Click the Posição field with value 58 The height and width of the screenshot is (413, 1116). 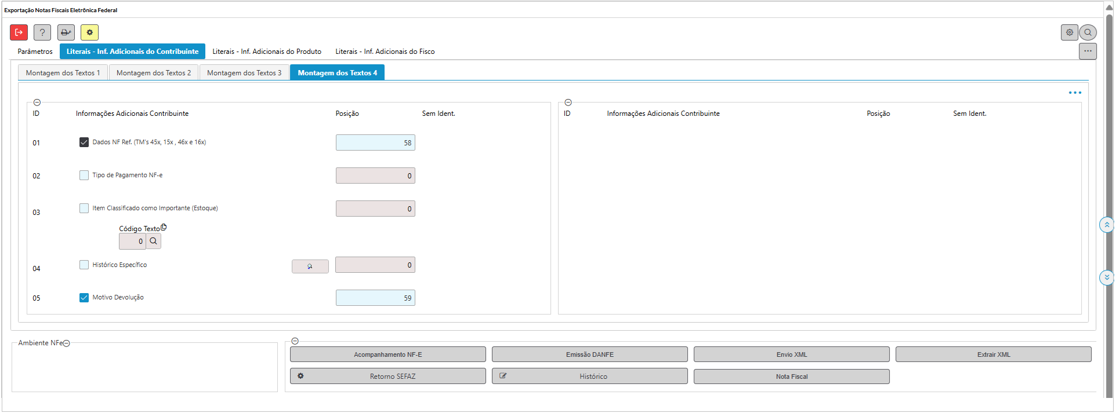375,142
